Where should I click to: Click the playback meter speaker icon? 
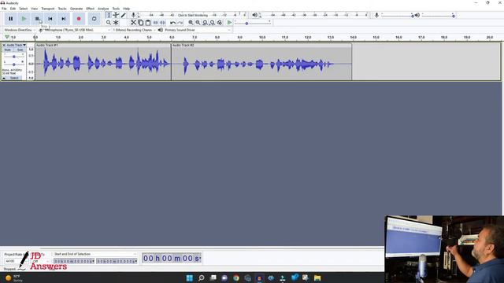point(255,15)
